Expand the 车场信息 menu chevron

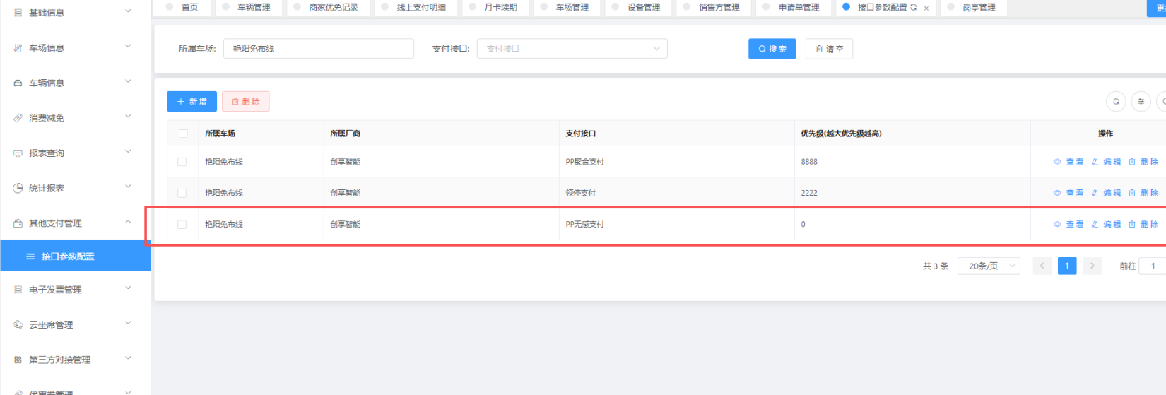[128, 47]
